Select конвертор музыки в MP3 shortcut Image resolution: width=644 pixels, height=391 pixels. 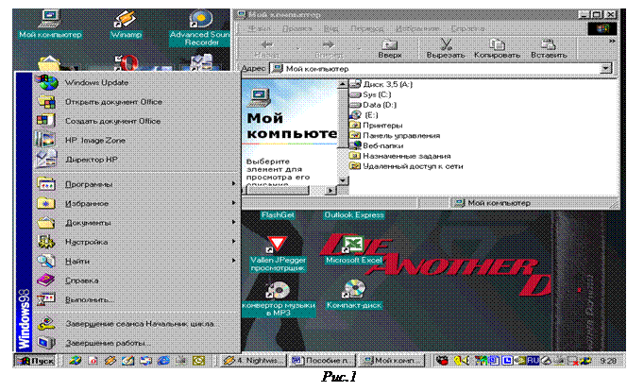pyautogui.click(x=279, y=299)
